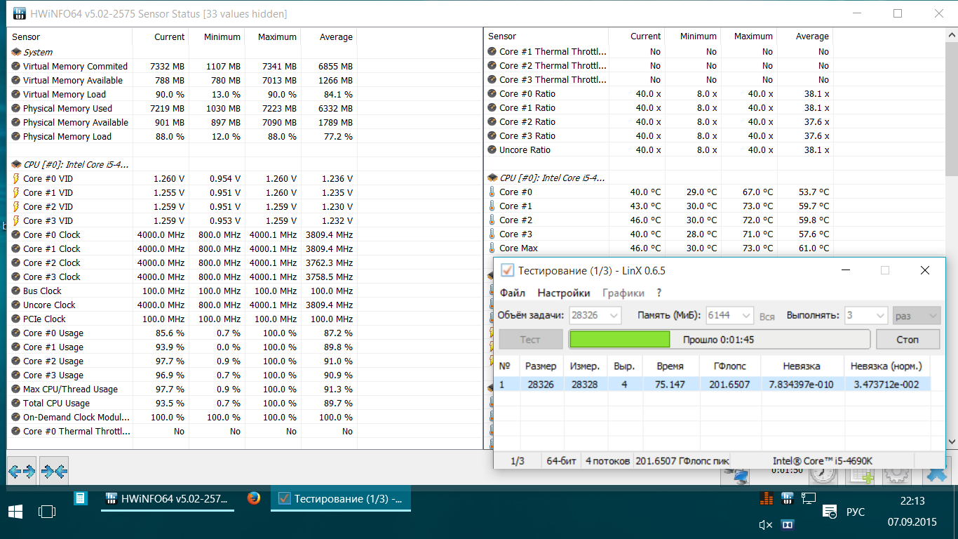The height and width of the screenshot is (539, 958).
Task: Click the Размер column header
Action: (541, 366)
